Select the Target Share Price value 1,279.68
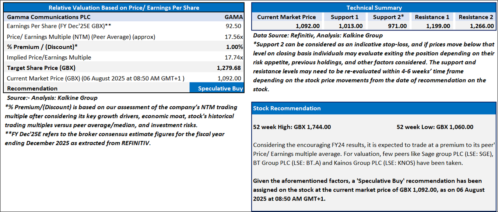 coord(230,68)
